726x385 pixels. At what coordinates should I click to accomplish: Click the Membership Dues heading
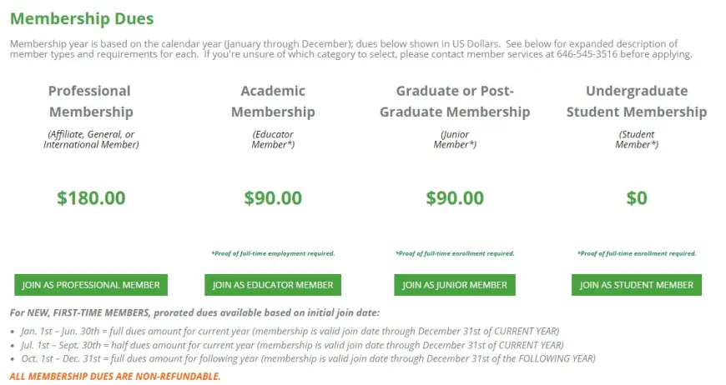82,18
